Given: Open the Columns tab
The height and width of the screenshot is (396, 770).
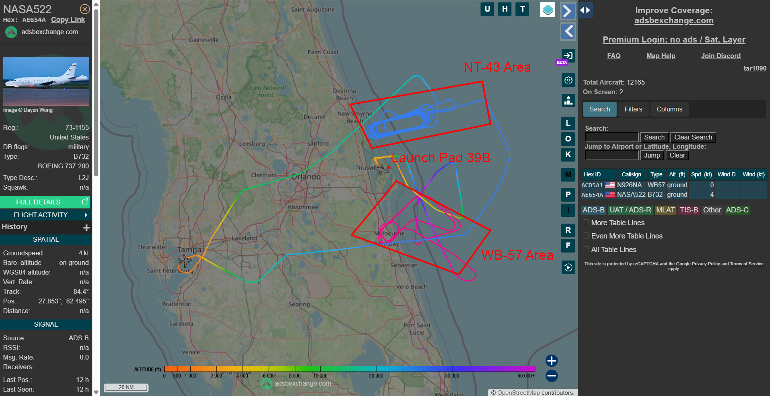Looking at the screenshot, I should [x=669, y=109].
